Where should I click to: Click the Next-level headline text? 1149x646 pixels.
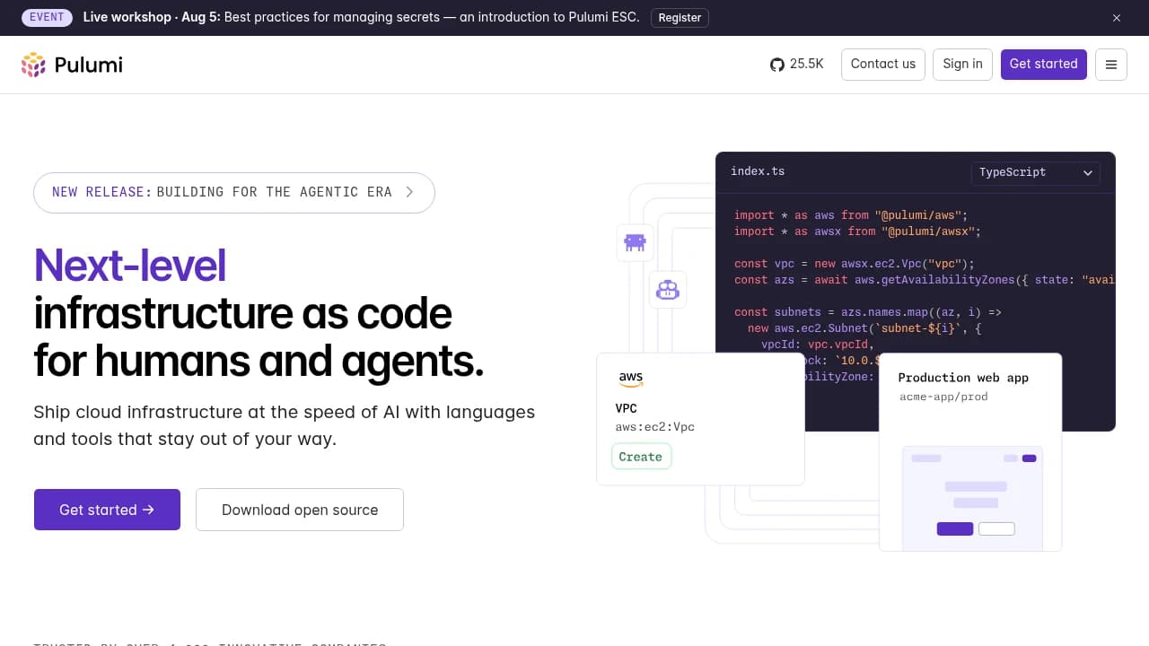coord(129,266)
